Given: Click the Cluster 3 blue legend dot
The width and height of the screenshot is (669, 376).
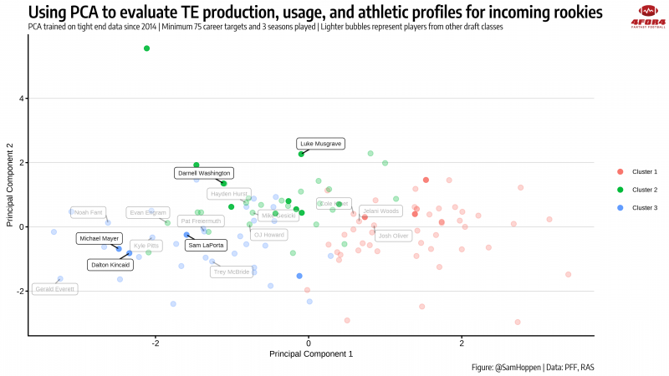Looking at the screenshot, I should click(x=620, y=207).
